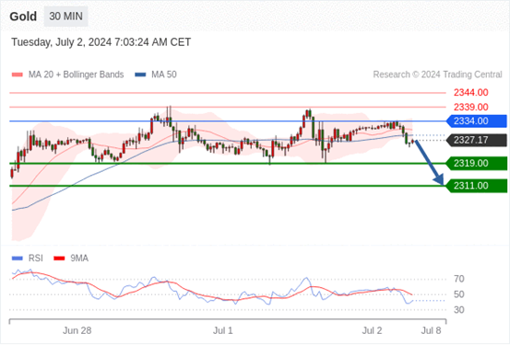Click the 'RSI' legend label

coord(35,259)
